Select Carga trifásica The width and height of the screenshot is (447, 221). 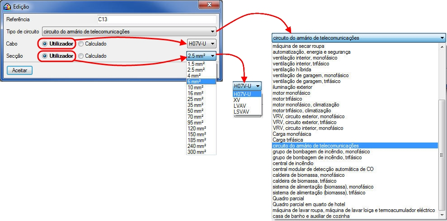pyautogui.click(x=355, y=140)
